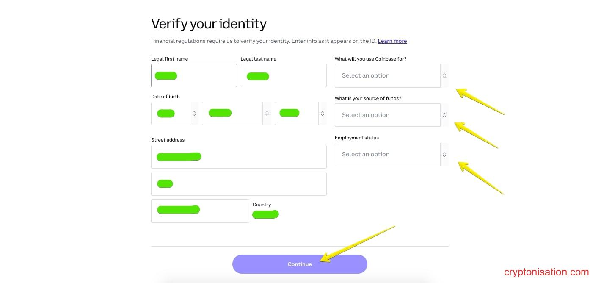Open the 'What is your source of funds?' dropdown
This screenshot has width=601, height=283.
(388, 115)
